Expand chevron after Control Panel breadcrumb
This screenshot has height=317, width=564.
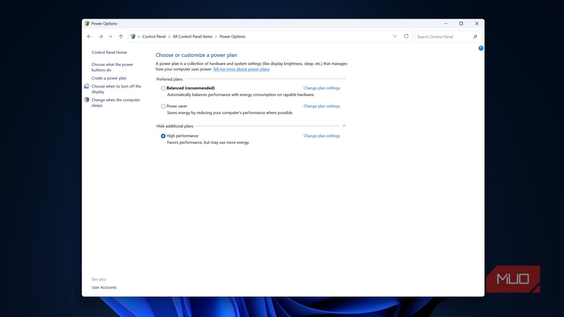click(x=169, y=36)
